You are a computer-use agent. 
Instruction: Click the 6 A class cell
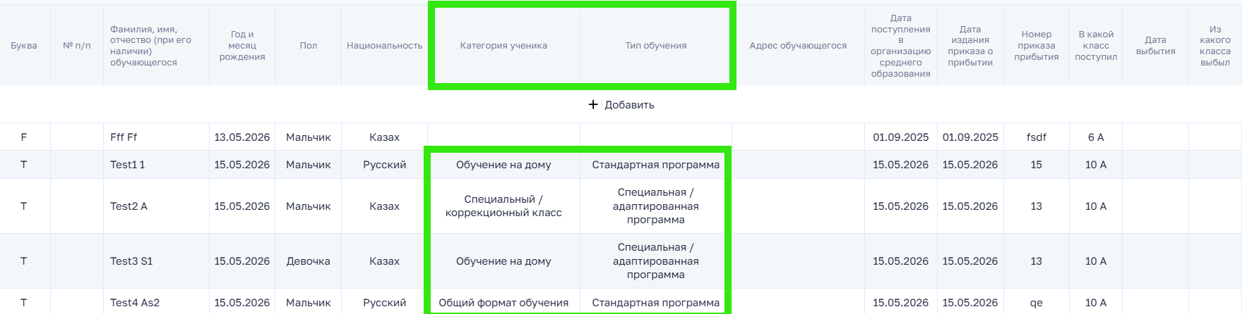click(x=1096, y=137)
